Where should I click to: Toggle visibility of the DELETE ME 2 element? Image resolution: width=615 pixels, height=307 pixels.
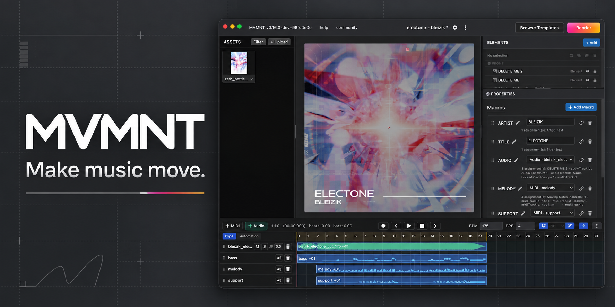(x=588, y=71)
